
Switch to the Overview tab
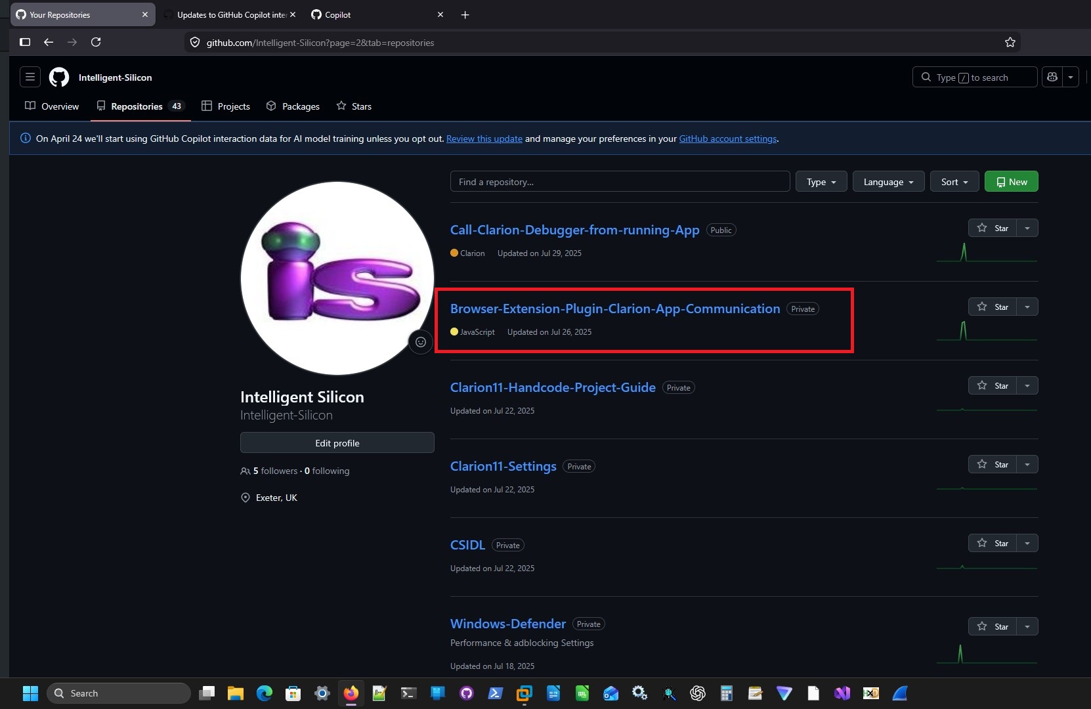point(52,106)
